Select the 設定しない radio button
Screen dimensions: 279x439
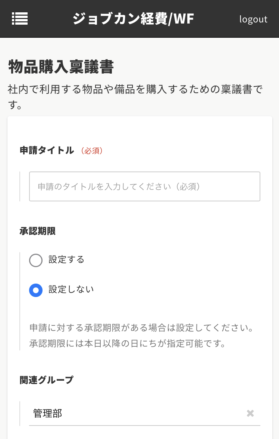36,290
